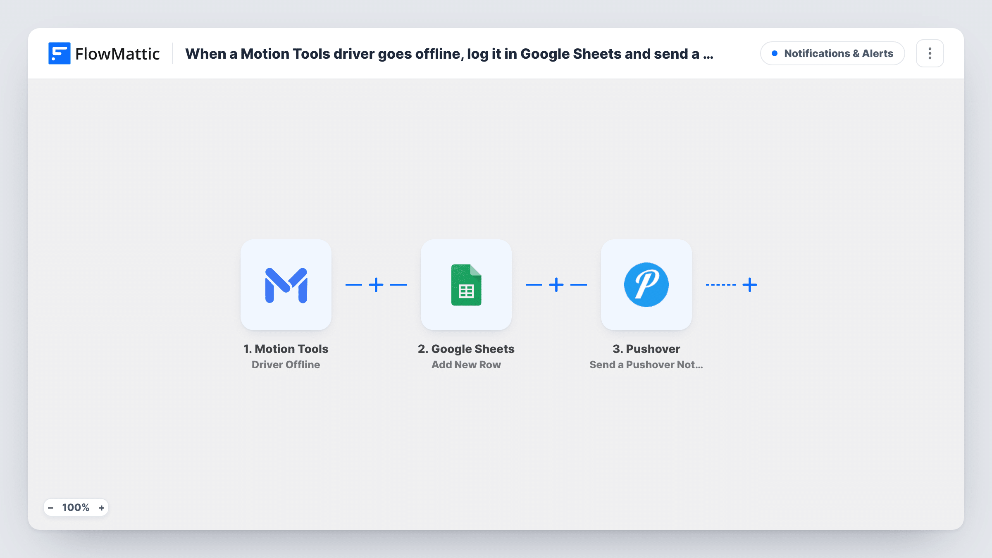Click the Notifications & Alerts category tag
Screen dimensions: 992x558
(x=832, y=53)
